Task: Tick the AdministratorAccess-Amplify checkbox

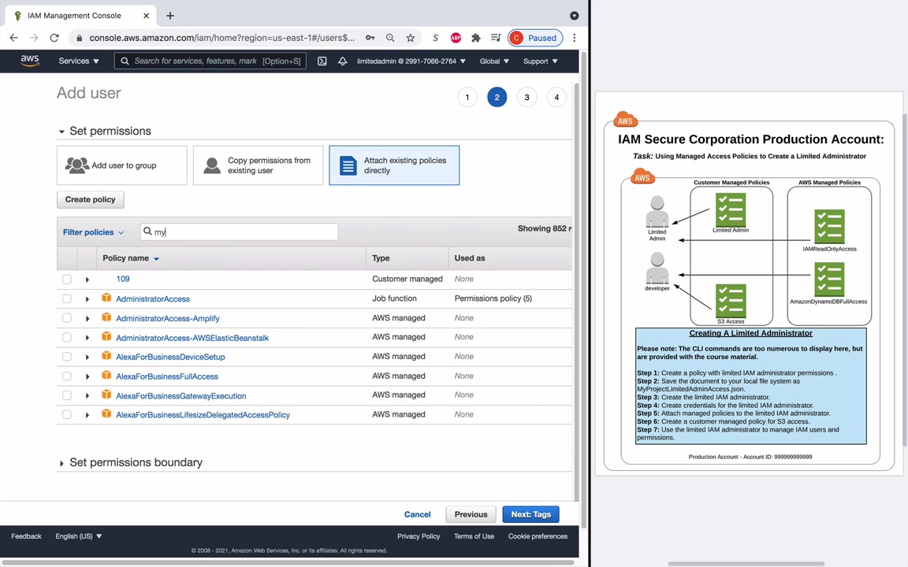Action: coord(67,318)
